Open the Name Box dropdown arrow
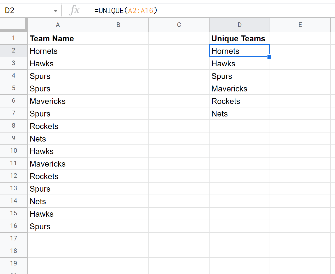Image resolution: width=335 pixels, height=274 pixels. pos(56,11)
